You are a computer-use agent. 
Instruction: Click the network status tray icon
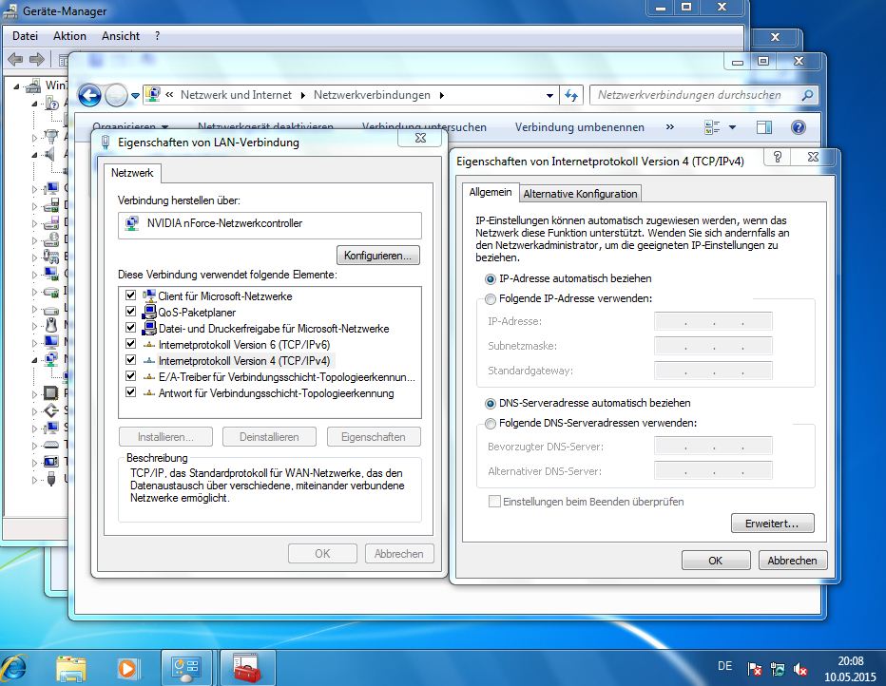point(778,669)
